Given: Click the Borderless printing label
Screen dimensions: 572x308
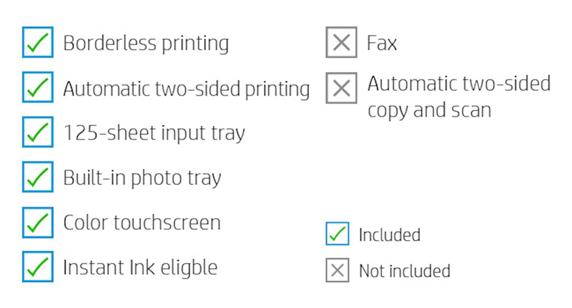Looking at the screenshot, I should (146, 44).
